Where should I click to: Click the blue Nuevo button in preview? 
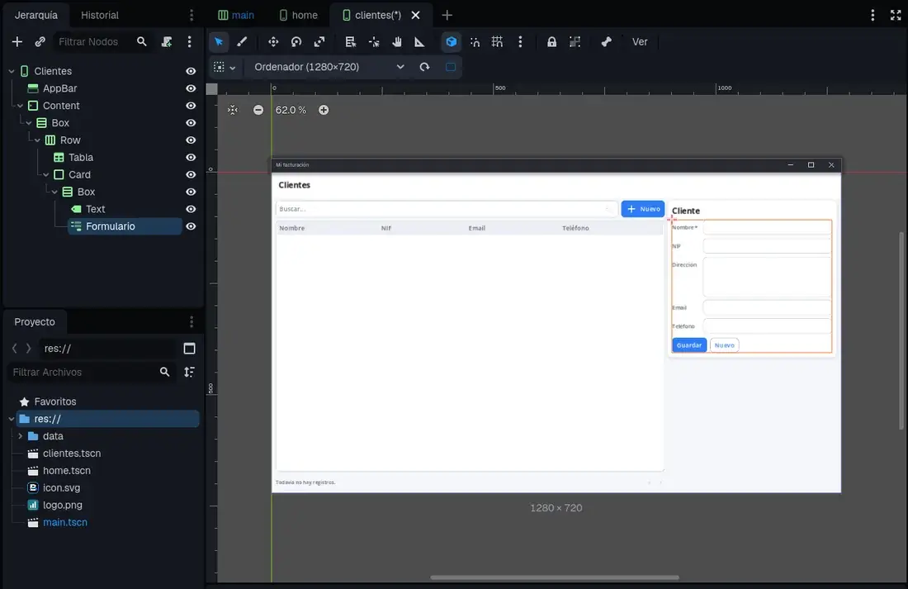coord(643,209)
